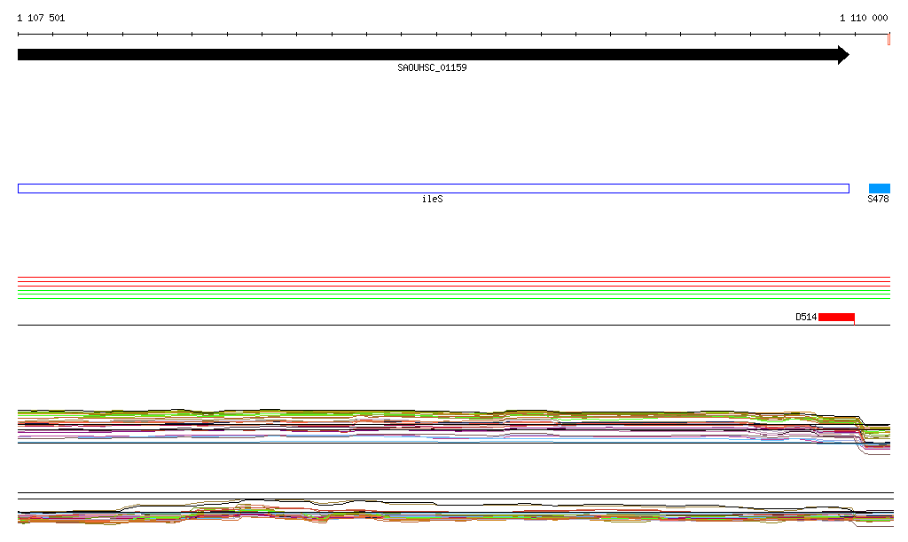Click the start coordinate 1 107 501
Image resolution: width=908 pixels, height=542 pixels.
coord(41,18)
